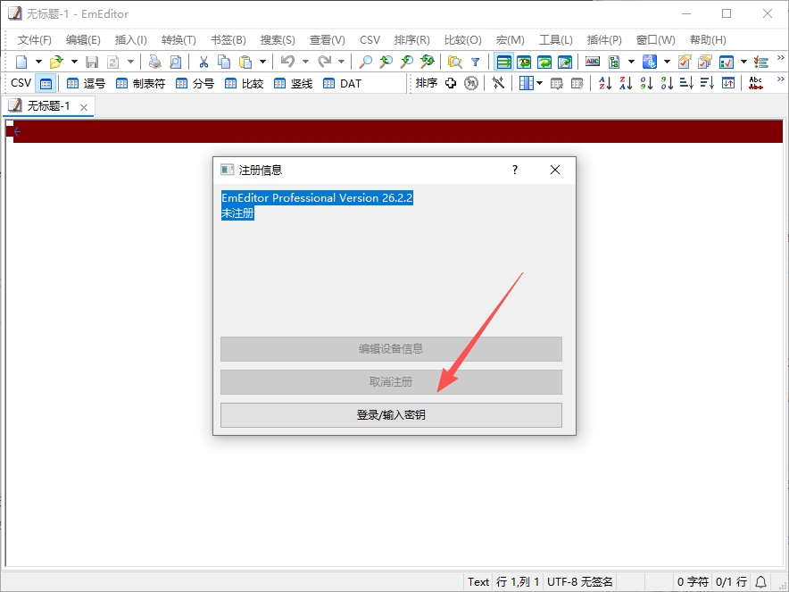Expand the sort toolbar overflow chevron
Screen dimensions: 789x592
780,79
